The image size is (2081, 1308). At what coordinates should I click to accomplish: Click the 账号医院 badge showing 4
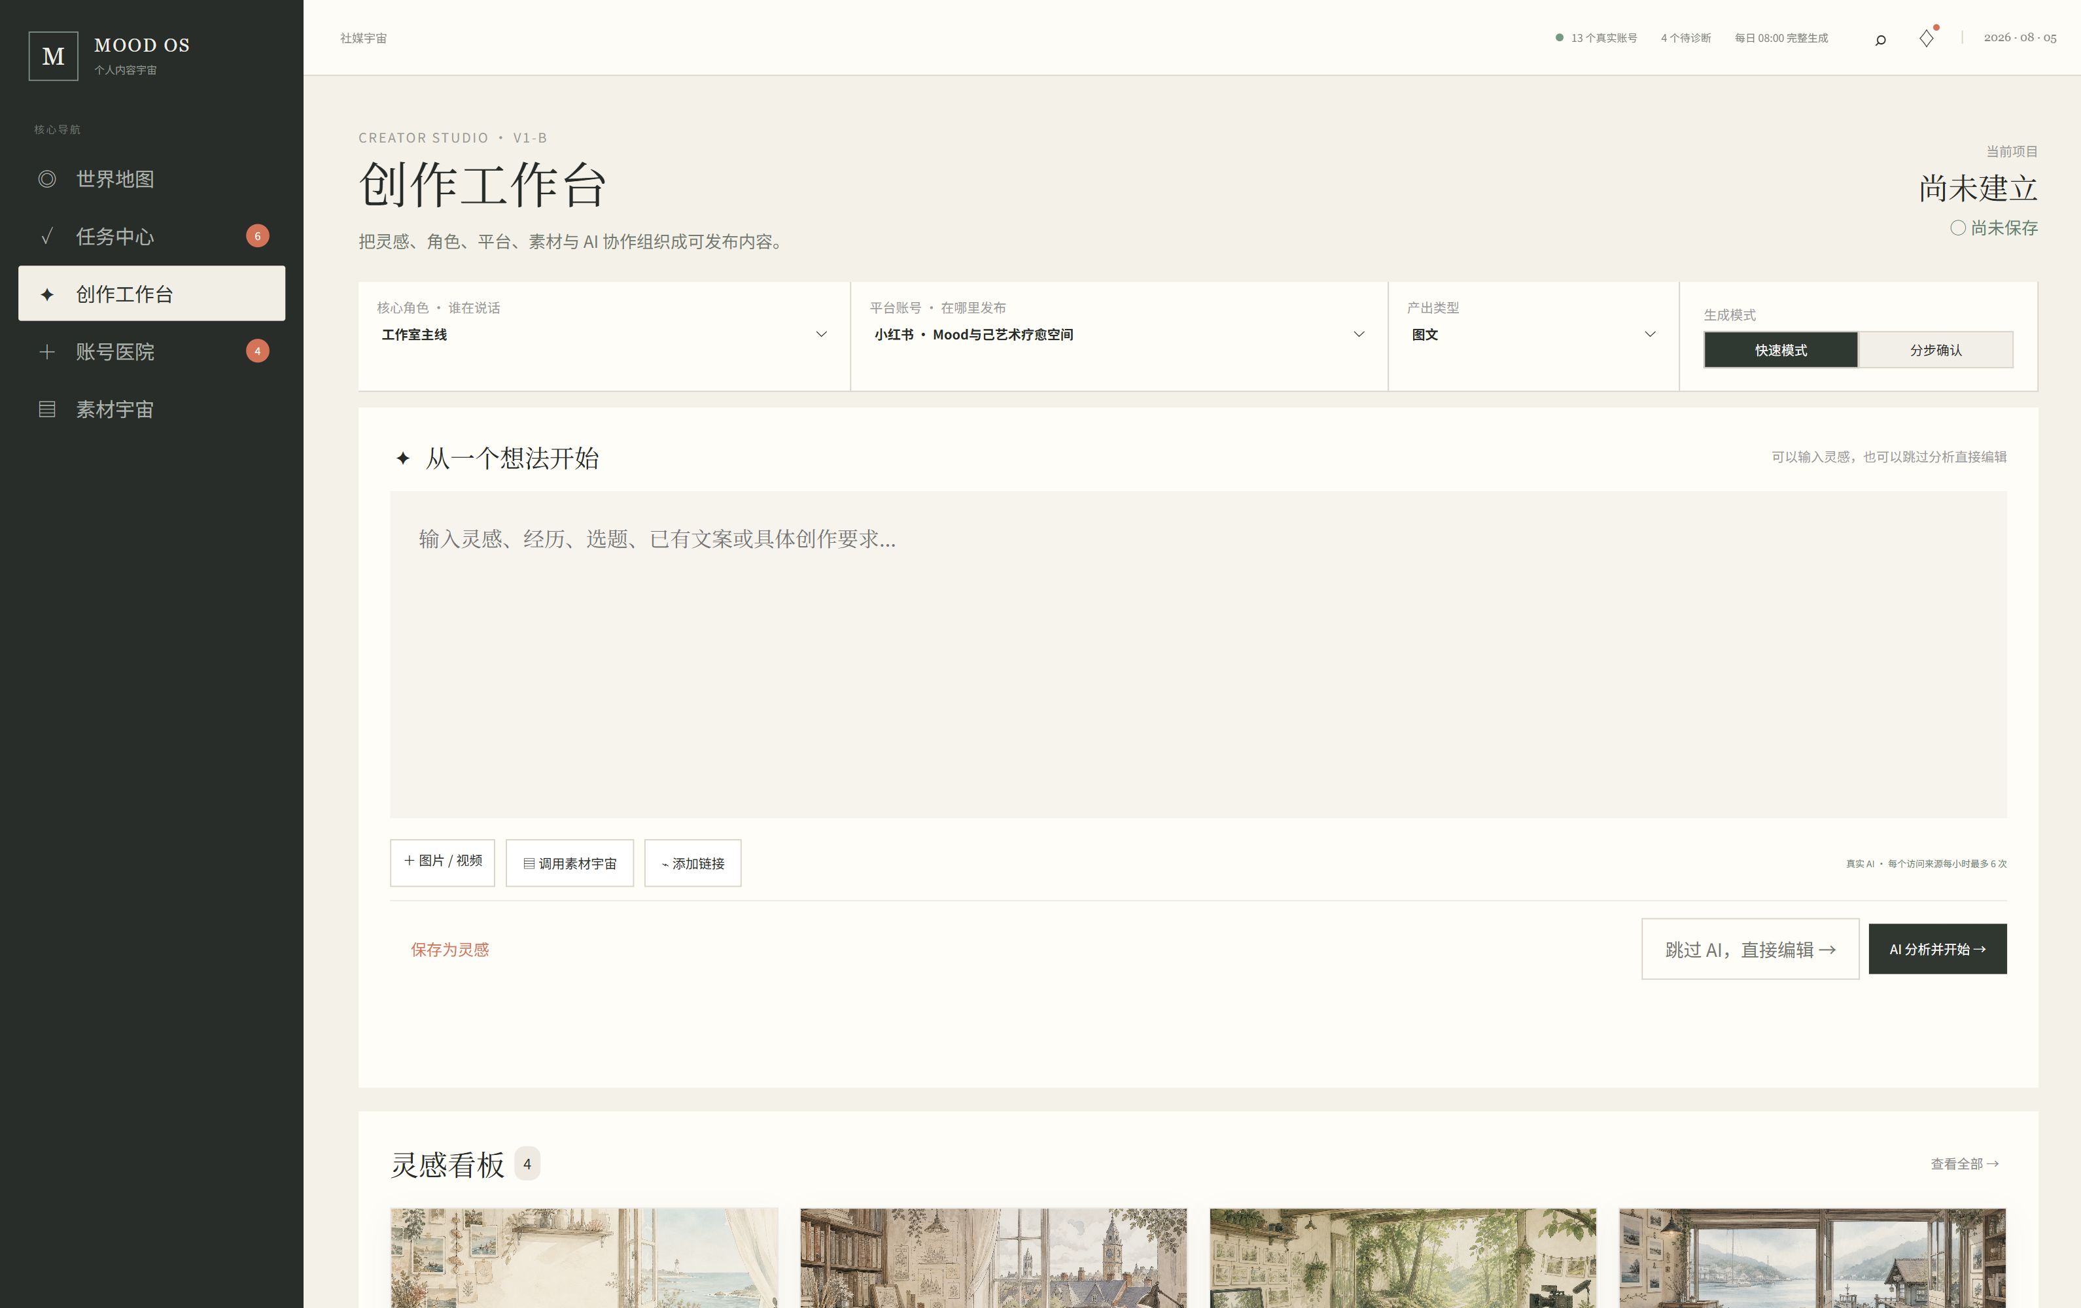pos(258,351)
